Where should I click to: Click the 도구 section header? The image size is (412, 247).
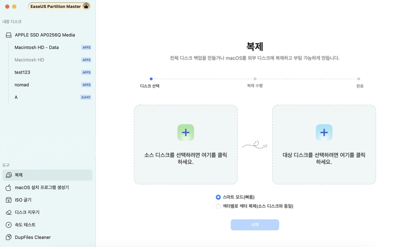coord(6,165)
